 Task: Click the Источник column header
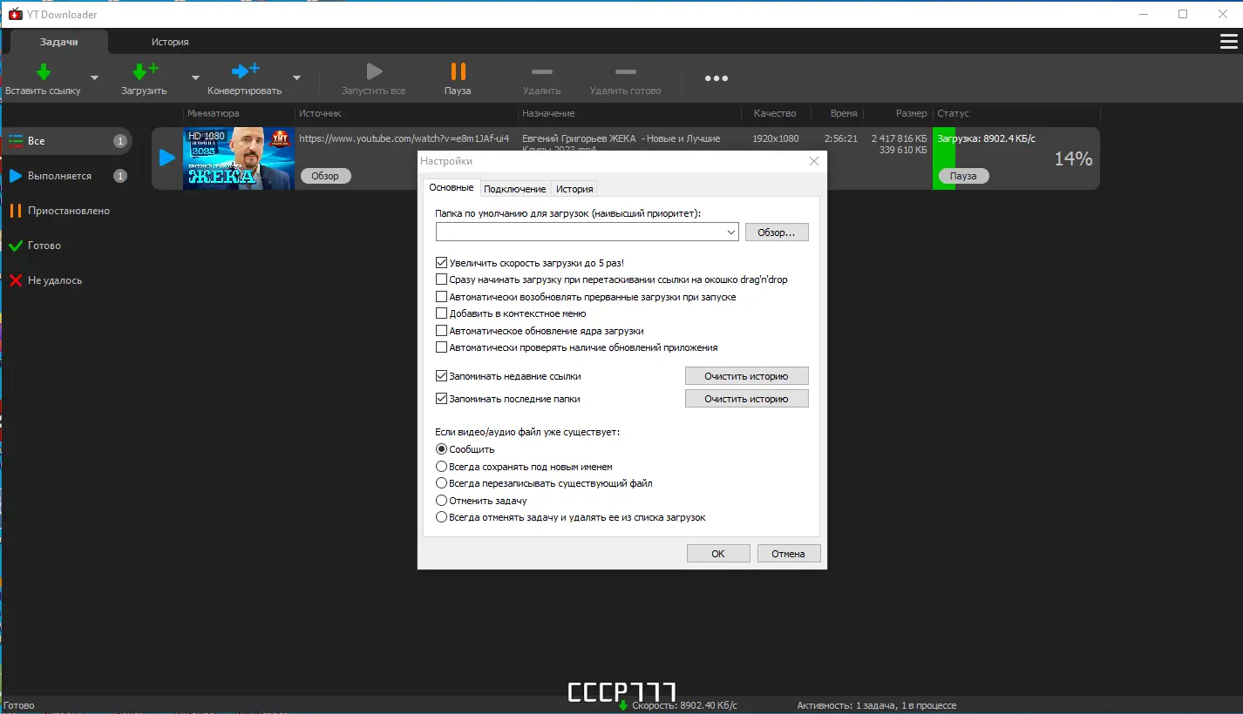(x=320, y=113)
